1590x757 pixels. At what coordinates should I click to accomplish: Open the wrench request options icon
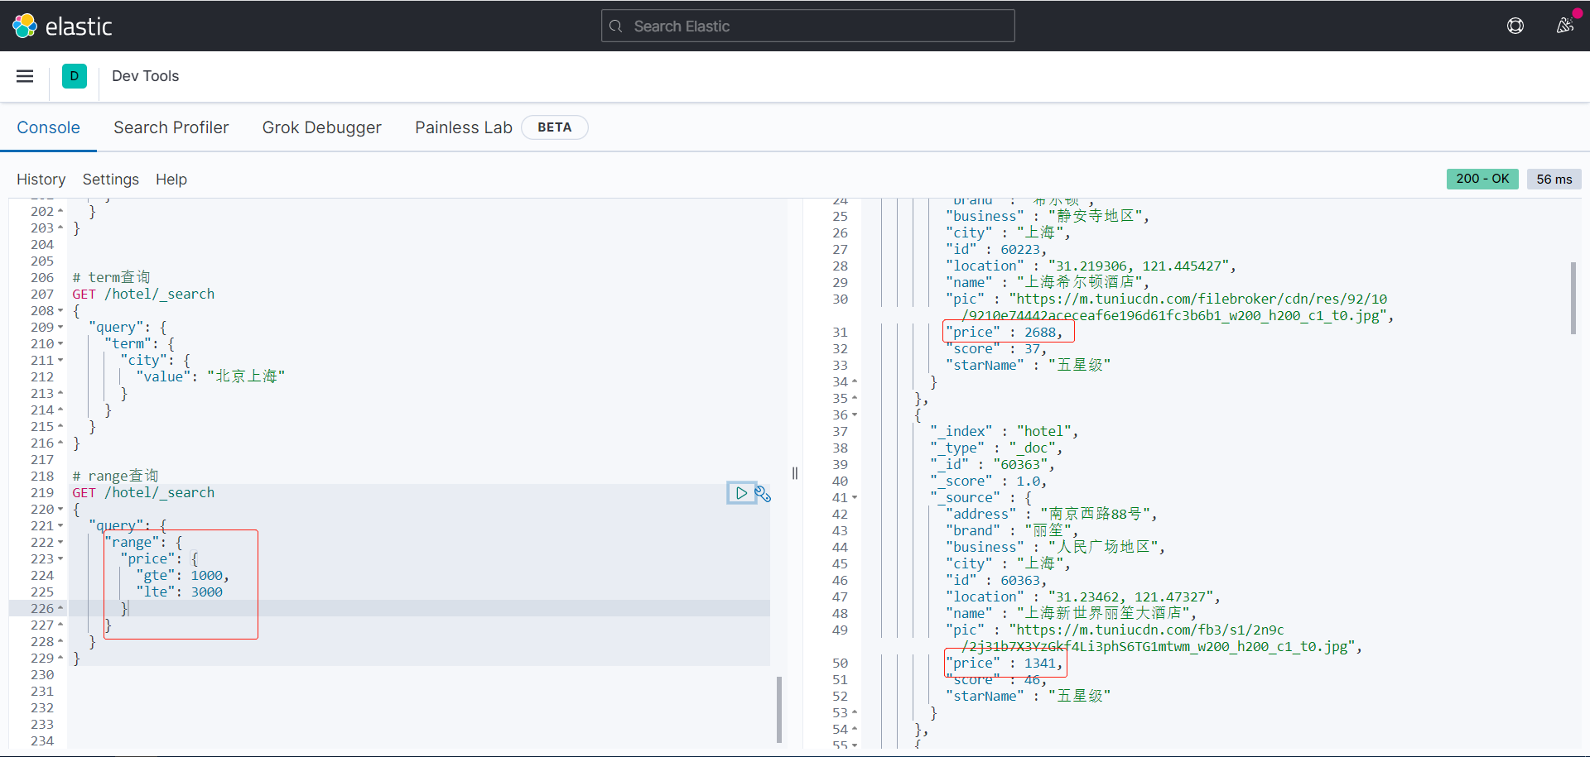point(763,494)
